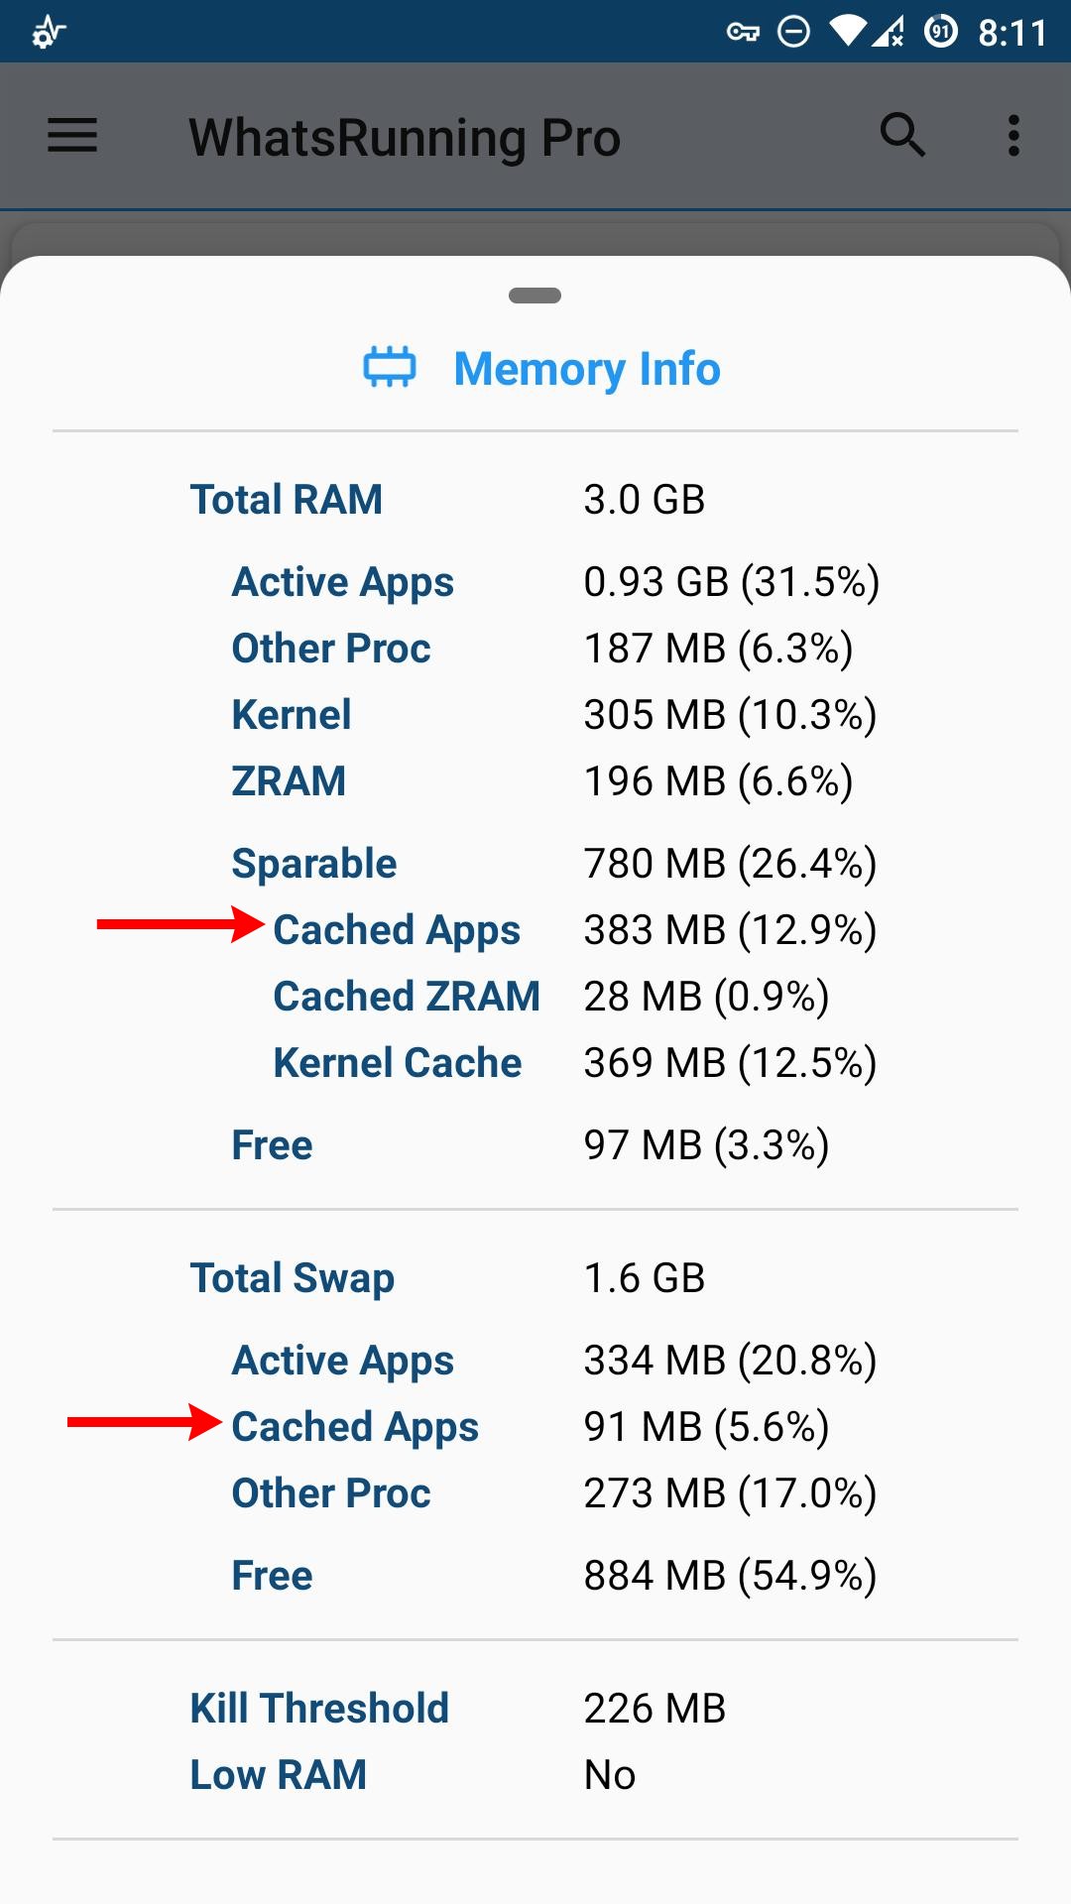Click the memory chip icon beside Memory Info
The image size is (1071, 1904).
tap(389, 368)
